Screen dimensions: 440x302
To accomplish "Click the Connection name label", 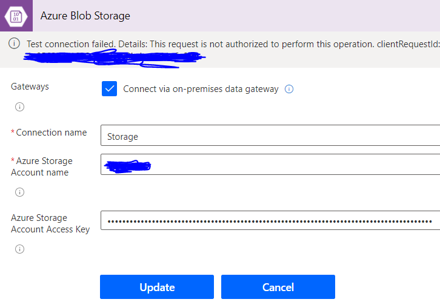I will [51, 133].
